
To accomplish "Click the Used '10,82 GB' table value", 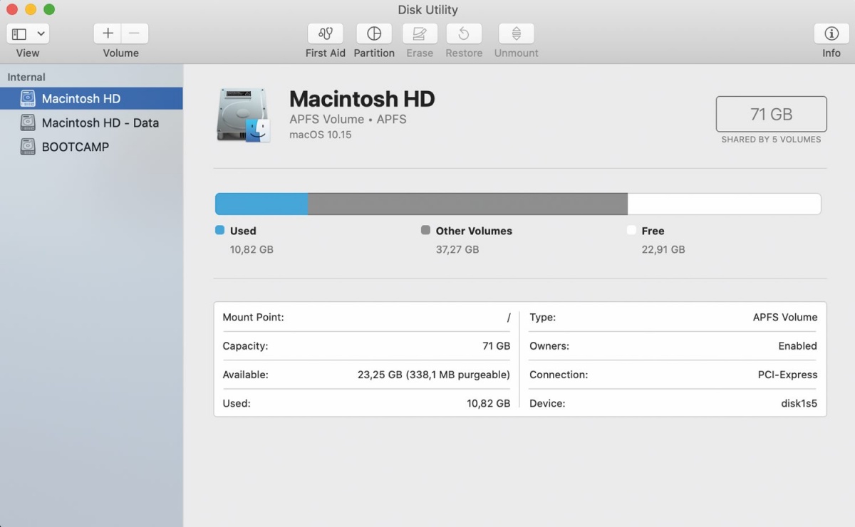I will pyautogui.click(x=489, y=403).
